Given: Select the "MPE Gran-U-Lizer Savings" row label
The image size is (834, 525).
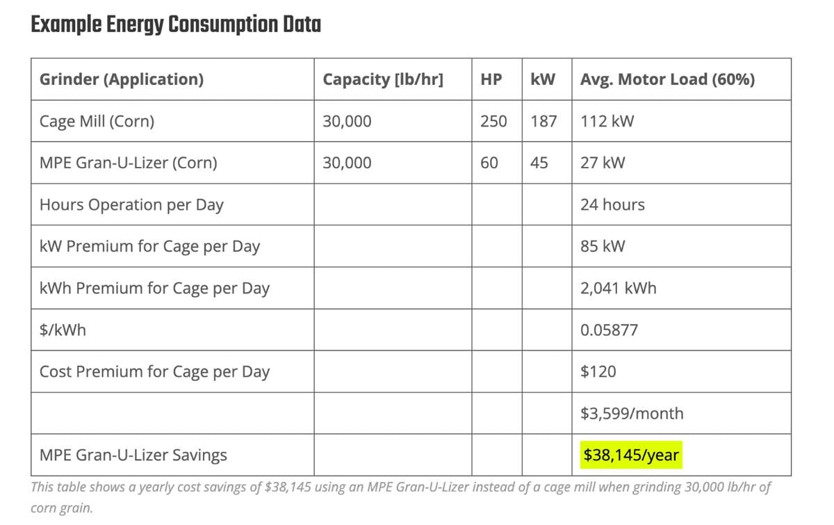Looking at the screenshot, I should (x=133, y=455).
